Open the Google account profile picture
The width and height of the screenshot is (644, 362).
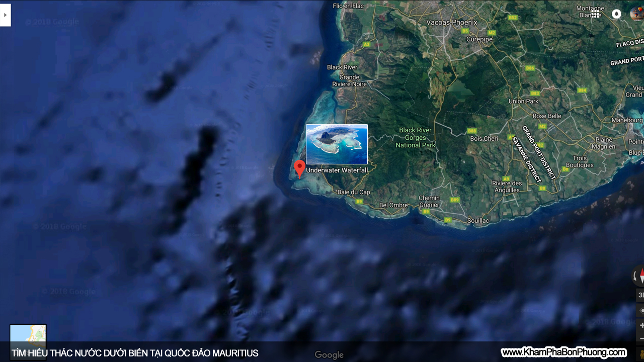pos(637,14)
